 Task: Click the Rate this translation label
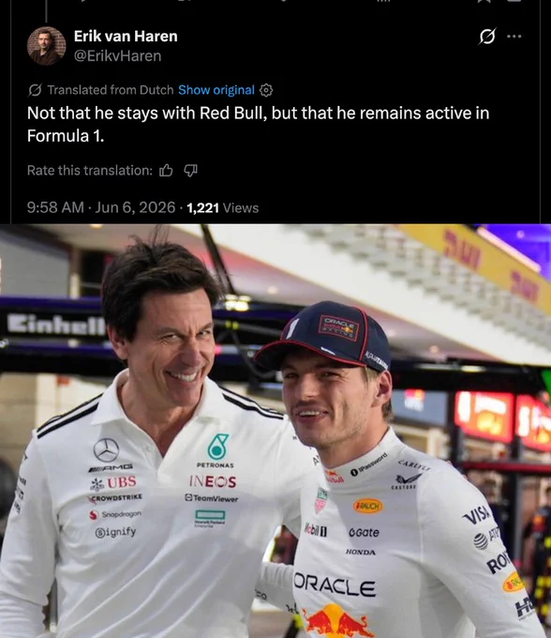coord(90,170)
